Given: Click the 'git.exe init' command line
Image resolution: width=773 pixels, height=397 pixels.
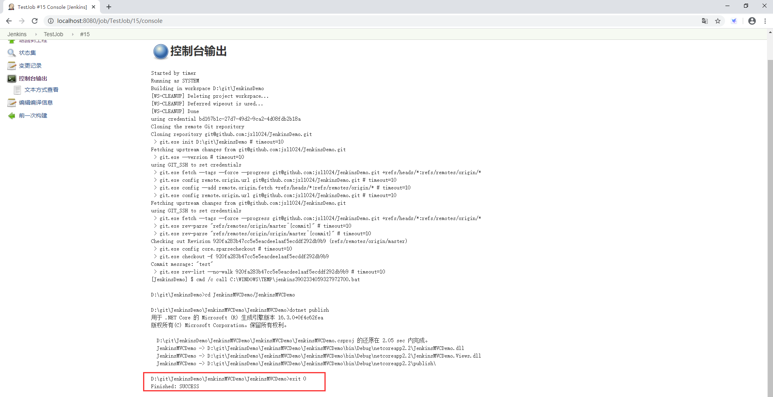Looking at the screenshot, I should (218, 142).
